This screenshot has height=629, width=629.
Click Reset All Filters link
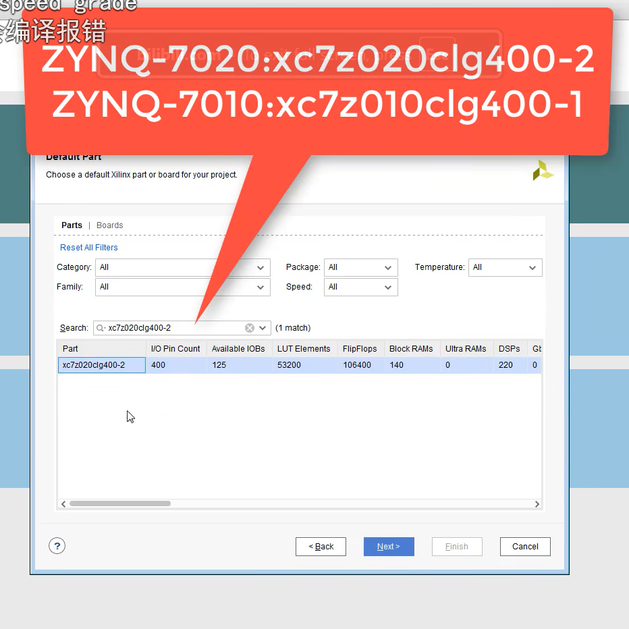click(x=88, y=248)
